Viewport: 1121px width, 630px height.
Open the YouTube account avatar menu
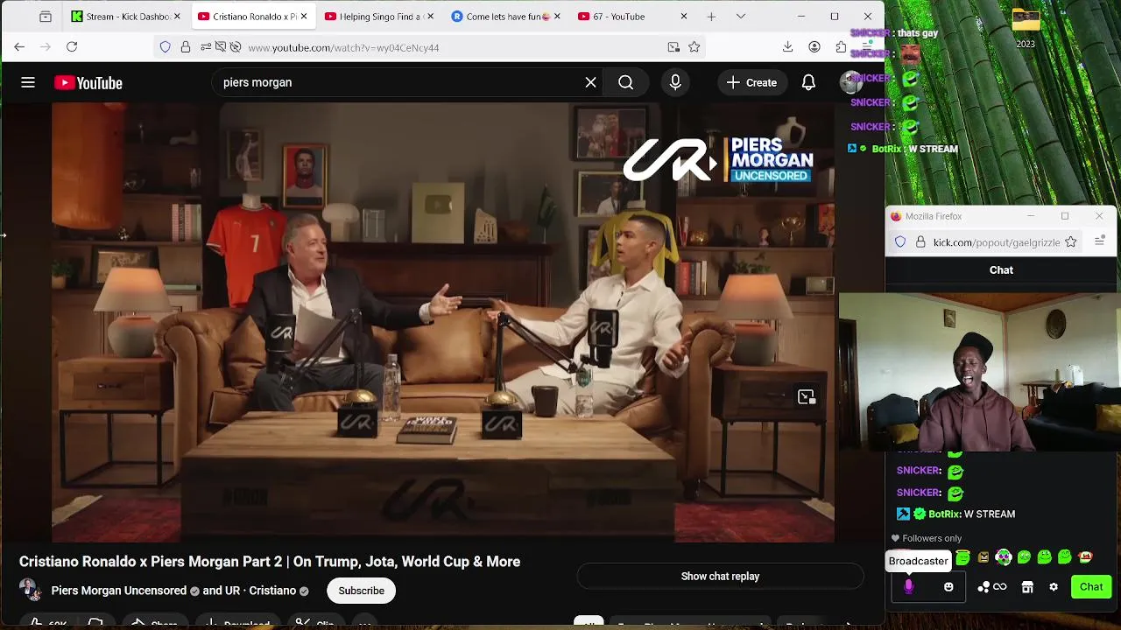click(x=851, y=82)
